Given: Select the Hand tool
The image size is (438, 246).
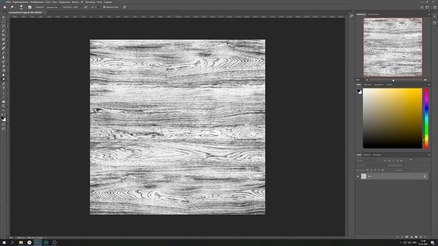Looking at the screenshot, I should point(3,102).
